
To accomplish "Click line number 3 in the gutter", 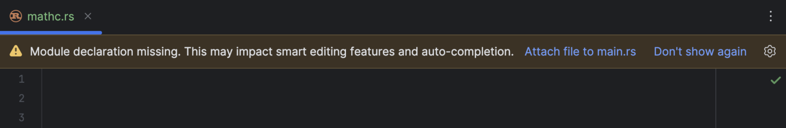I will (21, 117).
